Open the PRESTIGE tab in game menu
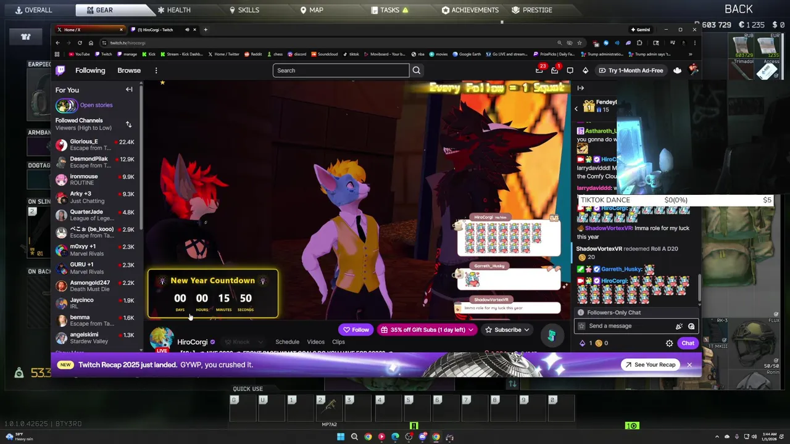Viewport: 790px width, 444px height. [532, 10]
